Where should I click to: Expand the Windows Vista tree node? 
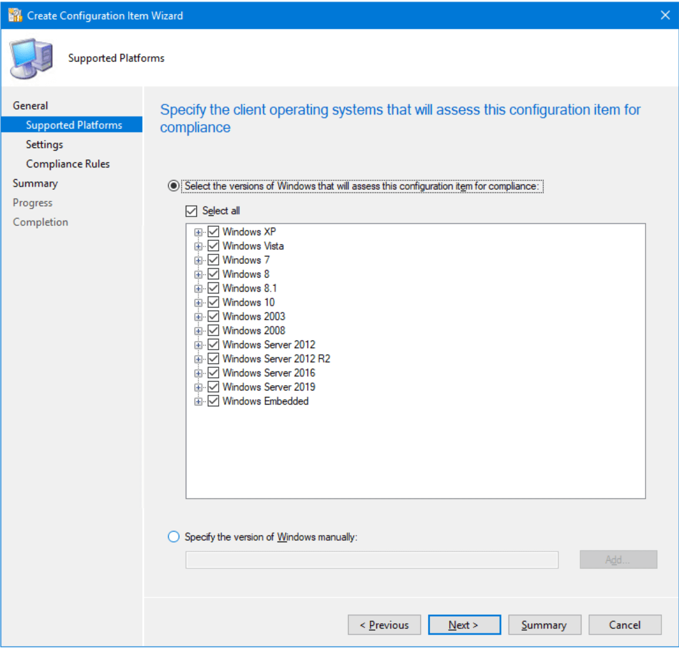198,246
